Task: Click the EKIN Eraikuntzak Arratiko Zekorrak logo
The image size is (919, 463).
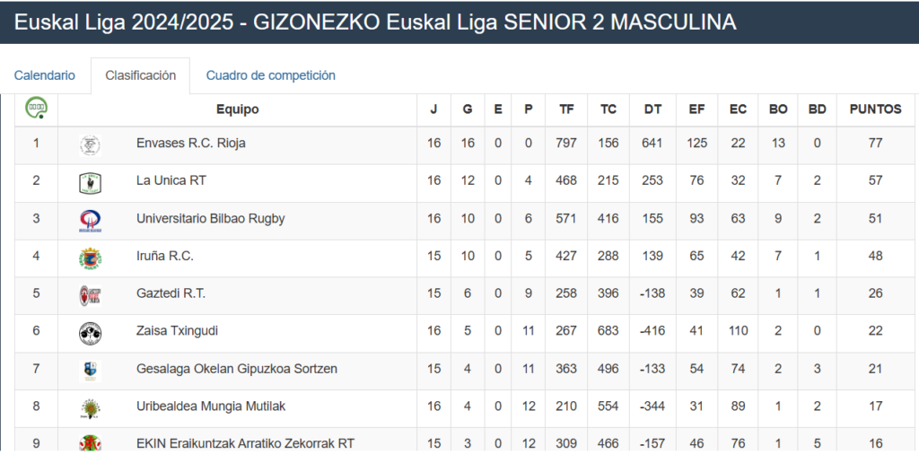Action: tap(91, 442)
